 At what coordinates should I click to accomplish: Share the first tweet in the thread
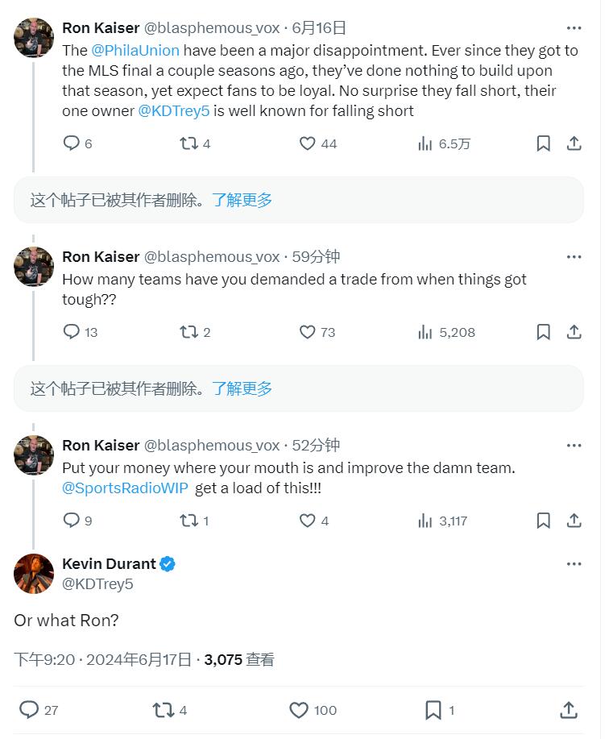(574, 143)
